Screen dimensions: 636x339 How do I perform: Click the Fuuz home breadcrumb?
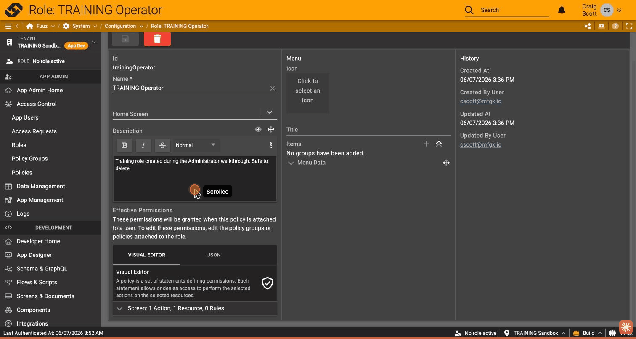tap(37, 26)
